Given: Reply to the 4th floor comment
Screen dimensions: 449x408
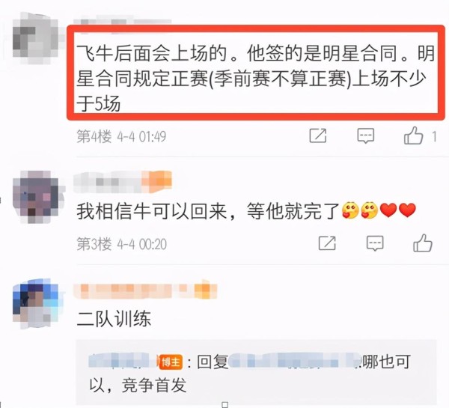Looking at the screenshot, I should [x=366, y=136].
